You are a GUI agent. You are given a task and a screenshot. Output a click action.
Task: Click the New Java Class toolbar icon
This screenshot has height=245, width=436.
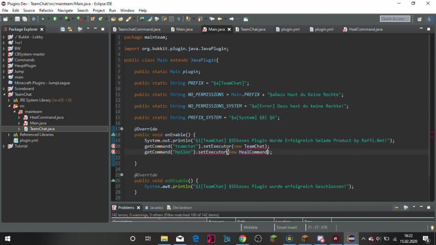(x=100, y=19)
